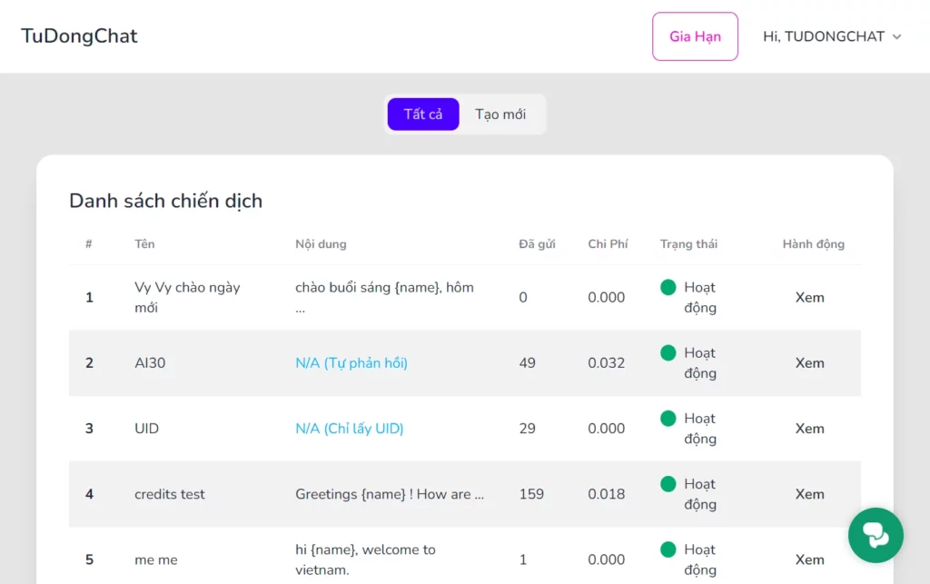Switch to the Tạo mới tab
The image size is (930, 584).
(500, 114)
